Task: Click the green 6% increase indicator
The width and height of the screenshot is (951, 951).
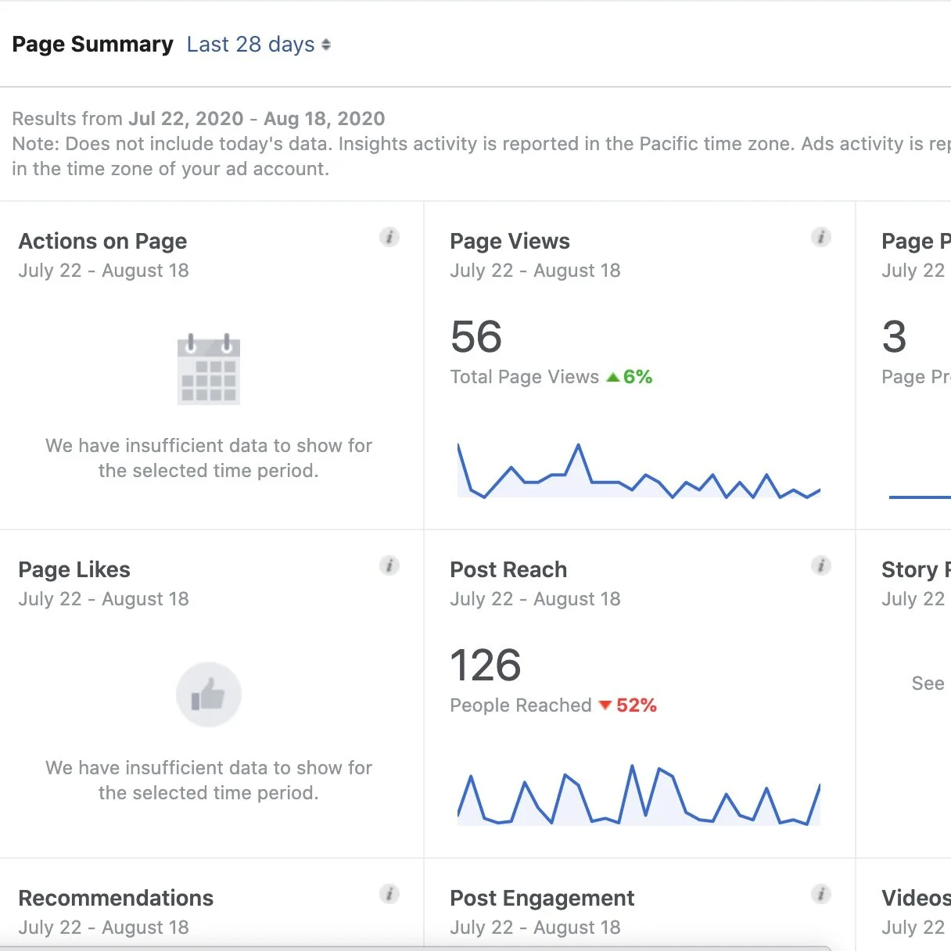Action: pos(630,377)
